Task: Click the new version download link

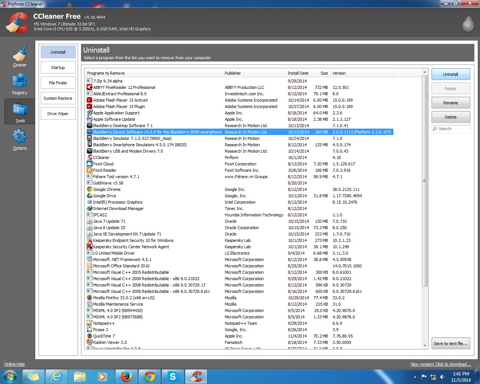Action: pos(441,364)
